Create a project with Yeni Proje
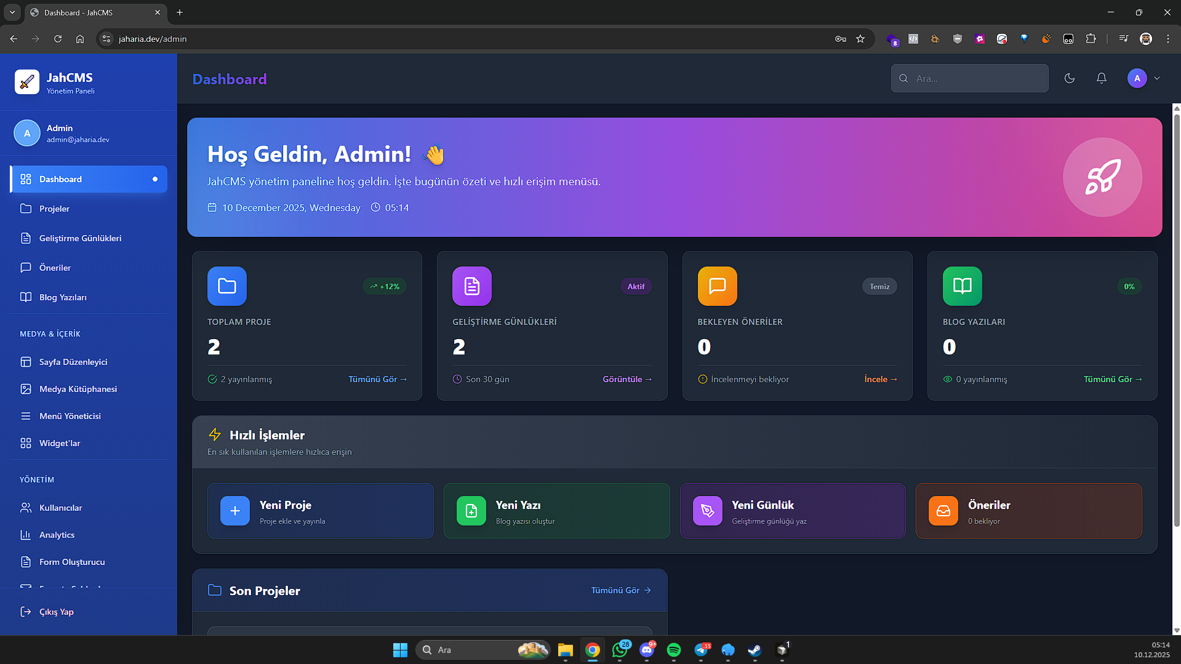 320,511
